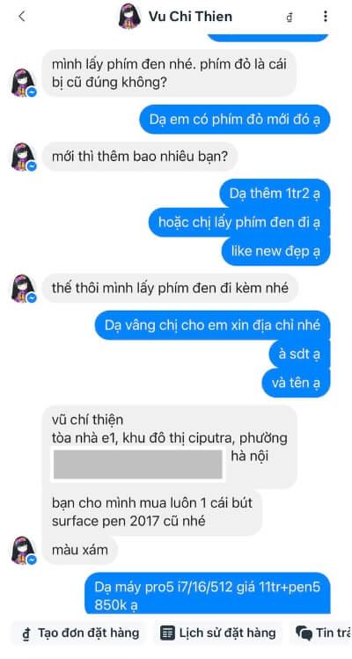Viewport: 352px width, 659px height.
Task: Tap avatar next to 'màu xám' message
Action: [x=24, y=550]
